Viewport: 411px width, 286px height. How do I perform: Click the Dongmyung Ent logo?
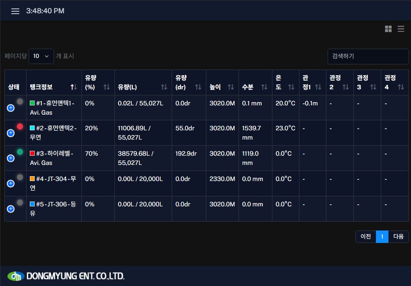[66, 276]
